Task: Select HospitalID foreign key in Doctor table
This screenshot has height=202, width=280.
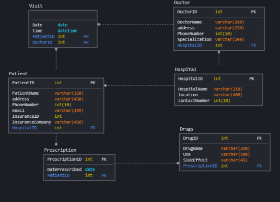Action: coord(189,45)
